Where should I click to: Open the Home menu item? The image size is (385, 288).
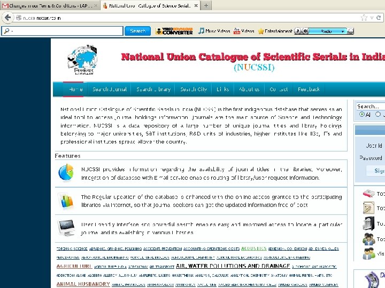click(75, 90)
